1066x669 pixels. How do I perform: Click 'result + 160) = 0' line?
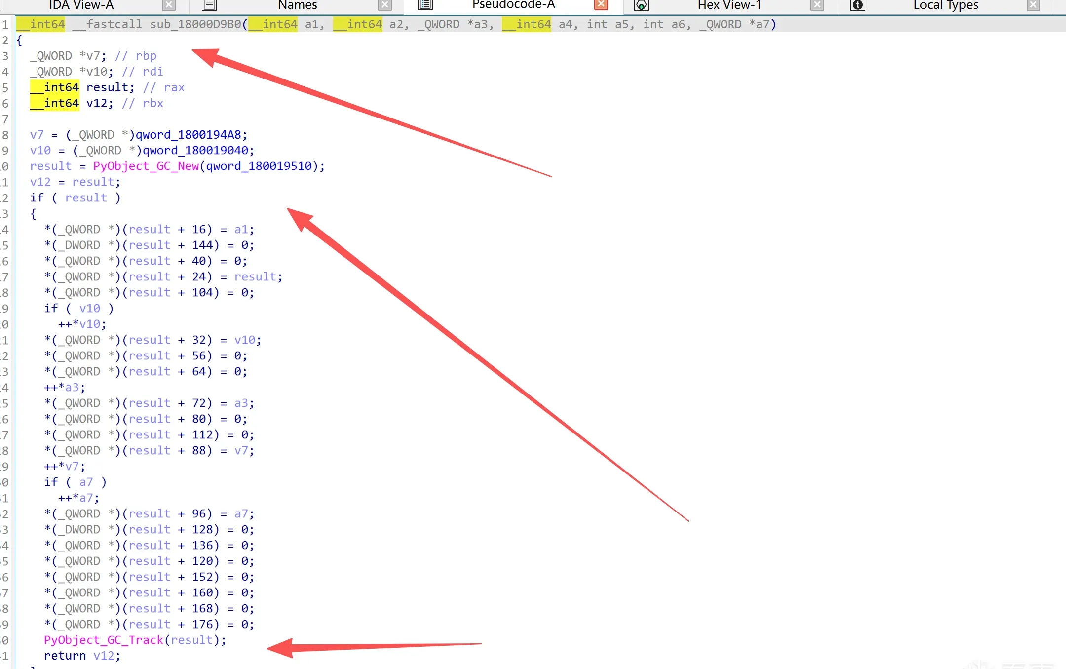(x=149, y=593)
